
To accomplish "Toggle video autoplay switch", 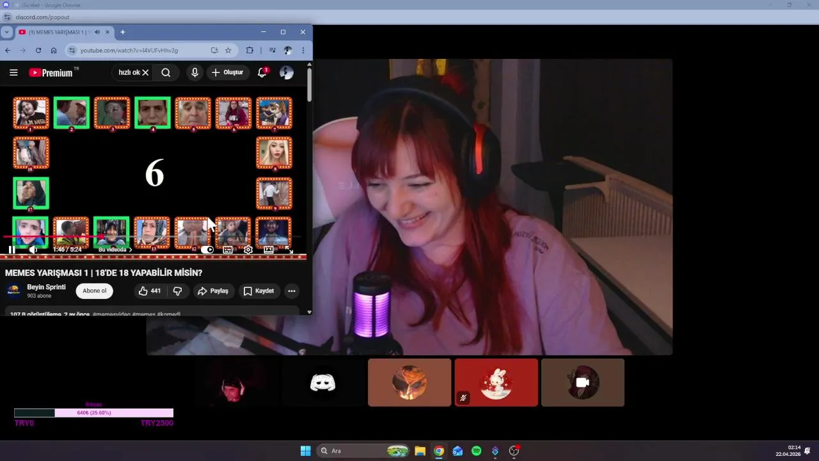I will (207, 250).
